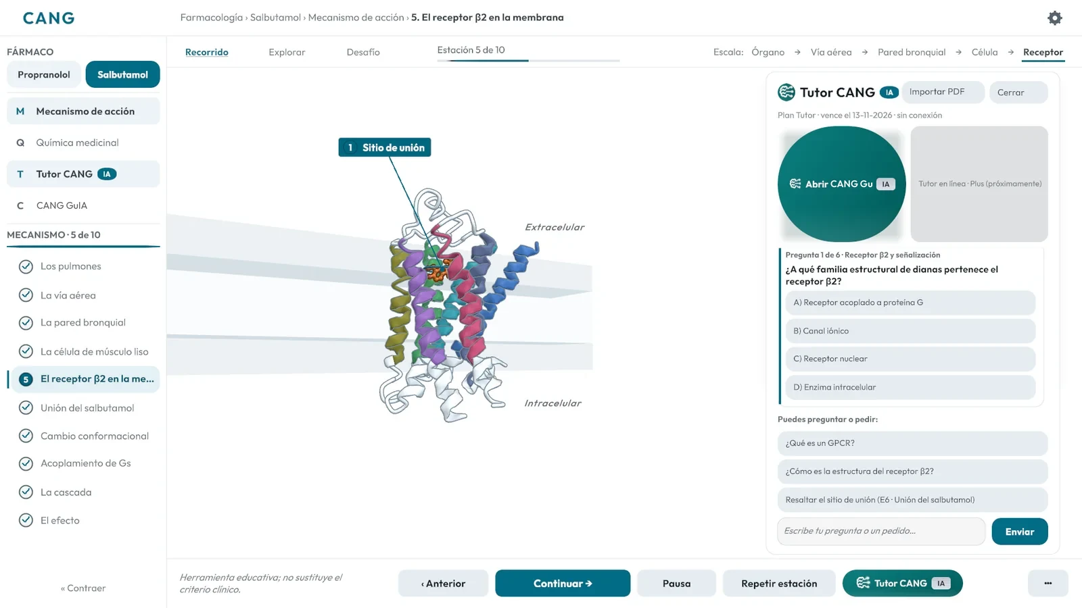1082x608 pixels.
Task: Click the question input field
Action: [881, 531]
